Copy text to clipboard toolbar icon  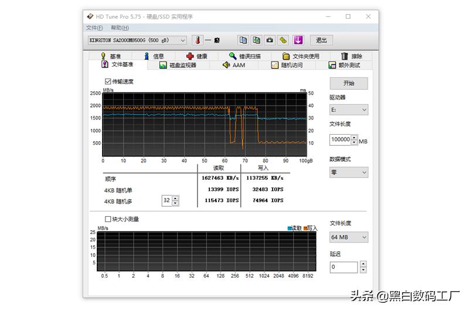(243, 40)
